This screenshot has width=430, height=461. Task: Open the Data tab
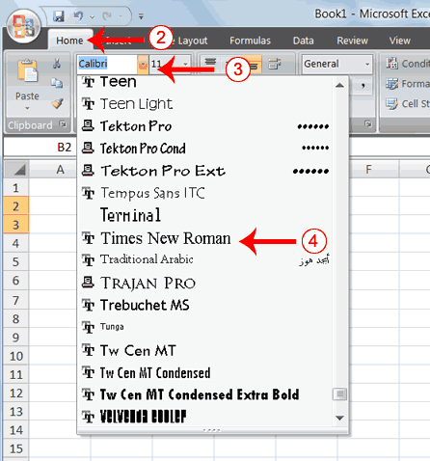point(303,41)
